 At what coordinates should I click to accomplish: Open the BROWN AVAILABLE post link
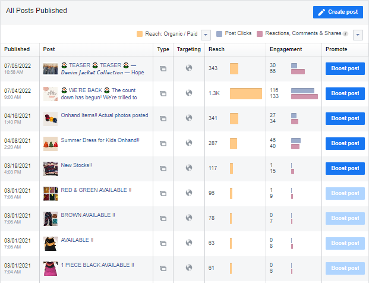pyautogui.click(x=88, y=215)
